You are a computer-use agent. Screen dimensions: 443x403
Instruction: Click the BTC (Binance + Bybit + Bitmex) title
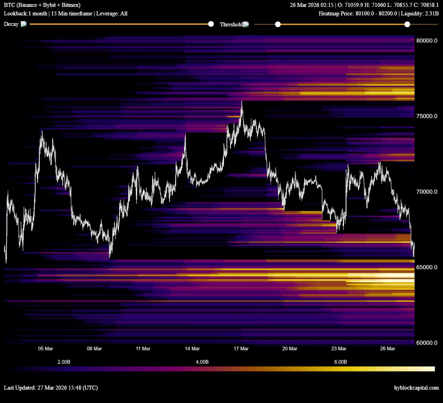click(42, 5)
